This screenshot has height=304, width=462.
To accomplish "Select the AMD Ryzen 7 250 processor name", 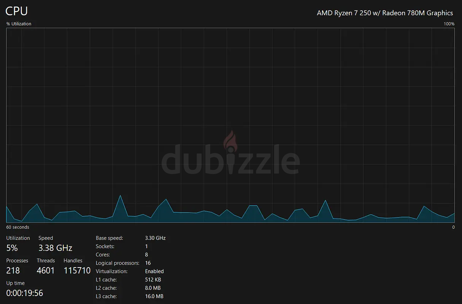I will tap(385, 13).
